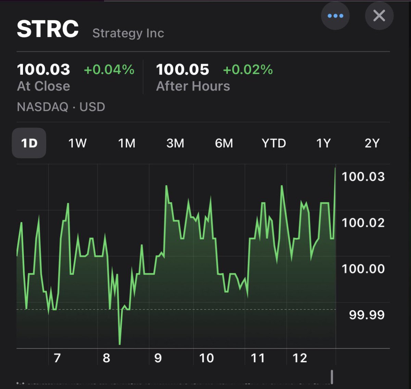Viewport: 411px width, 389px height.
Task: Tap the 12 hour mark on x-axis
Action: (x=300, y=358)
